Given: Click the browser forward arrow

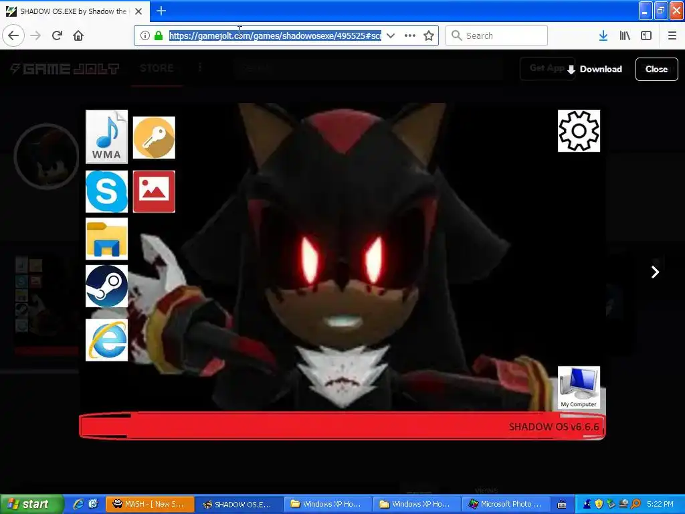Looking at the screenshot, I should (x=35, y=35).
